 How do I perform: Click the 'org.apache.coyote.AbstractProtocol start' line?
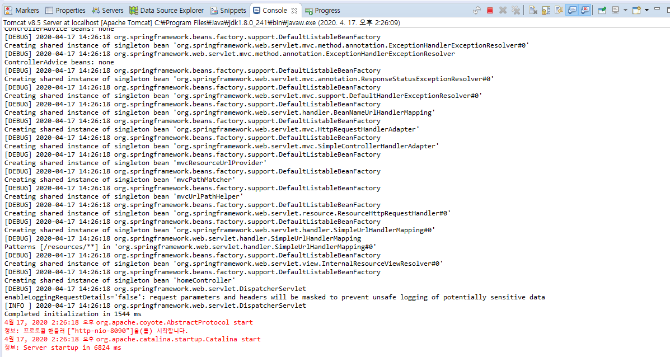(128, 322)
